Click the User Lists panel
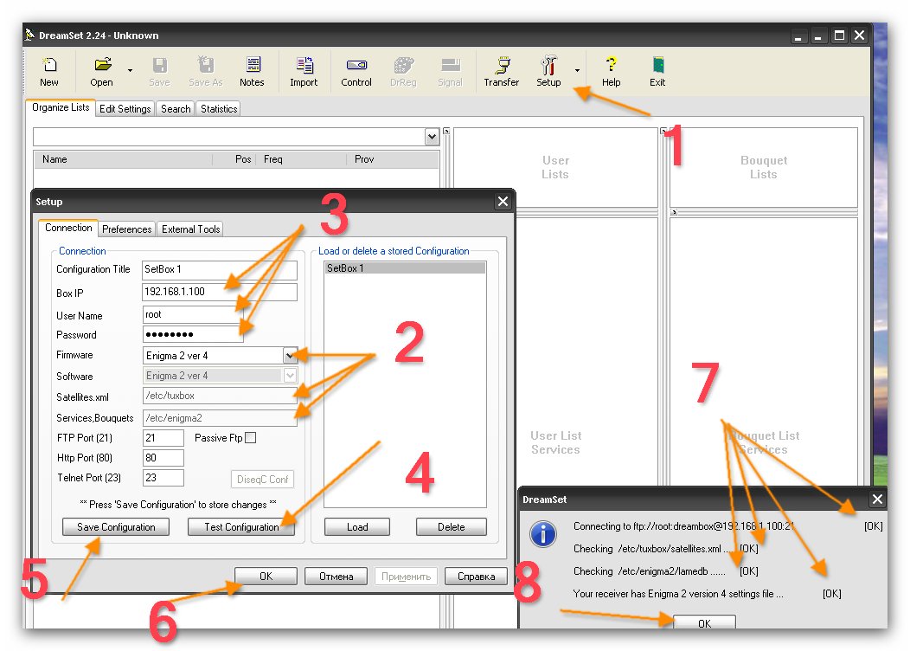910x651 pixels. point(555,167)
